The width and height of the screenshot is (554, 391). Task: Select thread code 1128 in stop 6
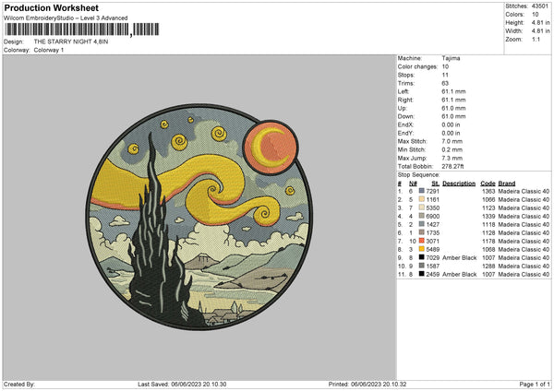click(x=488, y=233)
